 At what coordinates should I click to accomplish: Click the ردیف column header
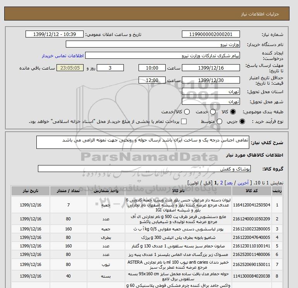[x=277, y=191]
